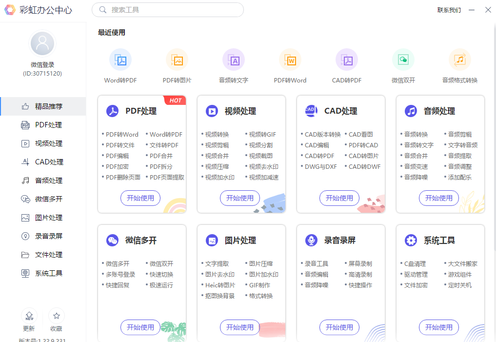Click the 微信登录 text under the avatar

[x=42, y=65]
